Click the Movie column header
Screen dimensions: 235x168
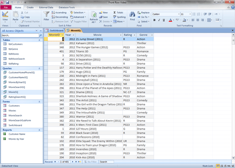tap(98, 35)
